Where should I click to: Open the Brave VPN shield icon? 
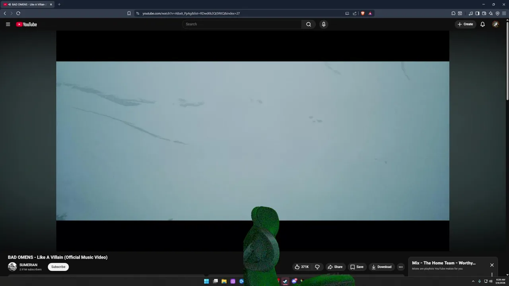tap(497, 13)
